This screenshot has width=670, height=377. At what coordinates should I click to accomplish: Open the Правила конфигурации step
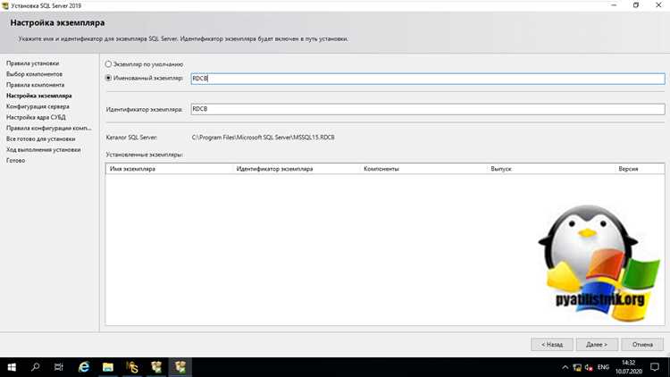click(49, 128)
